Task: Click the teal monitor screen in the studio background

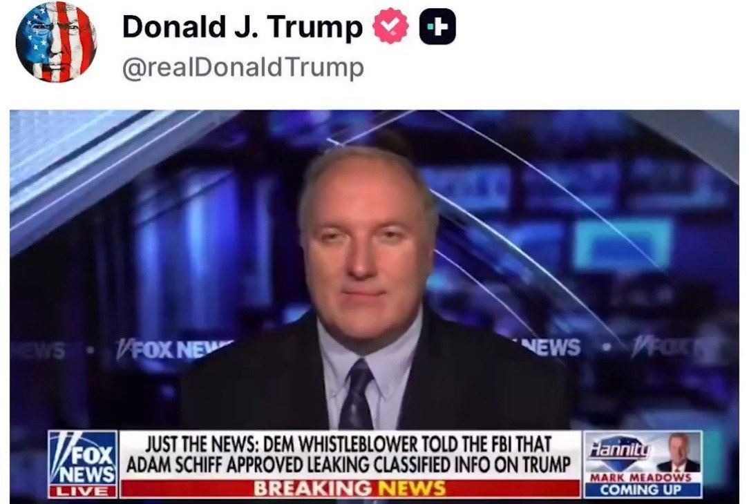Action: 623,244
